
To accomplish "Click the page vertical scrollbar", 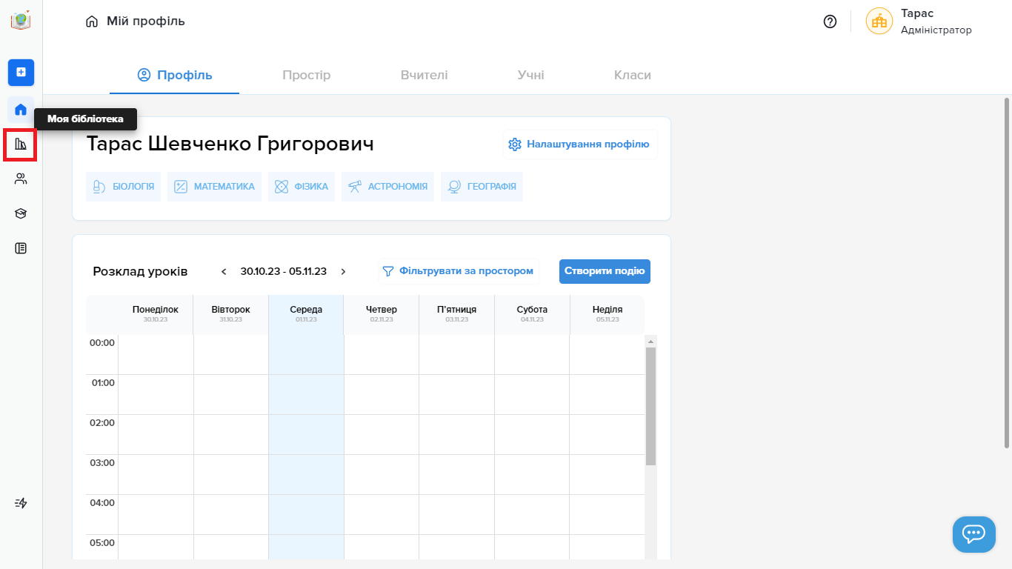I will (x=1007, y=273).
